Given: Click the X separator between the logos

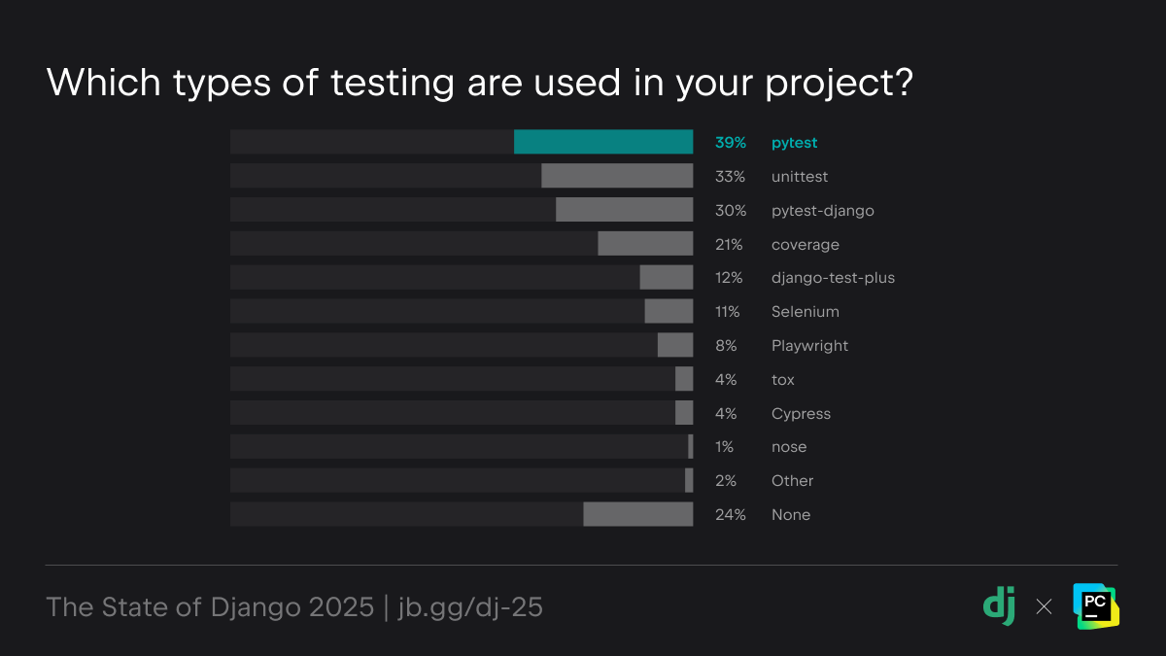Looking at the screenshot, I should click(x=1044, y=606).
